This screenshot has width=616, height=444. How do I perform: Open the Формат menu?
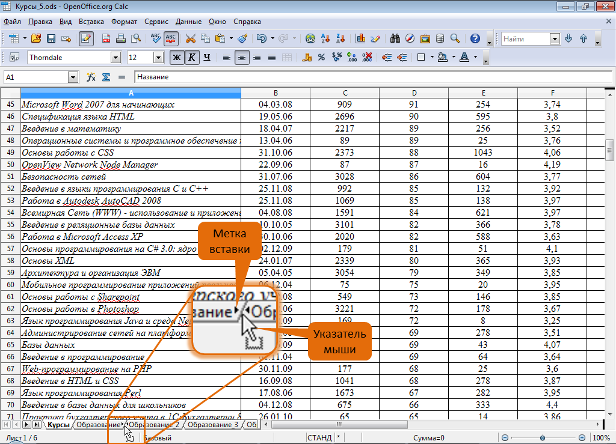point(124,22)
